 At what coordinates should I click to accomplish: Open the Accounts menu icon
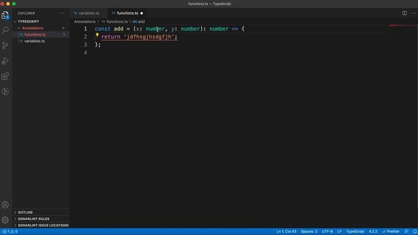[x=5, y=204]
